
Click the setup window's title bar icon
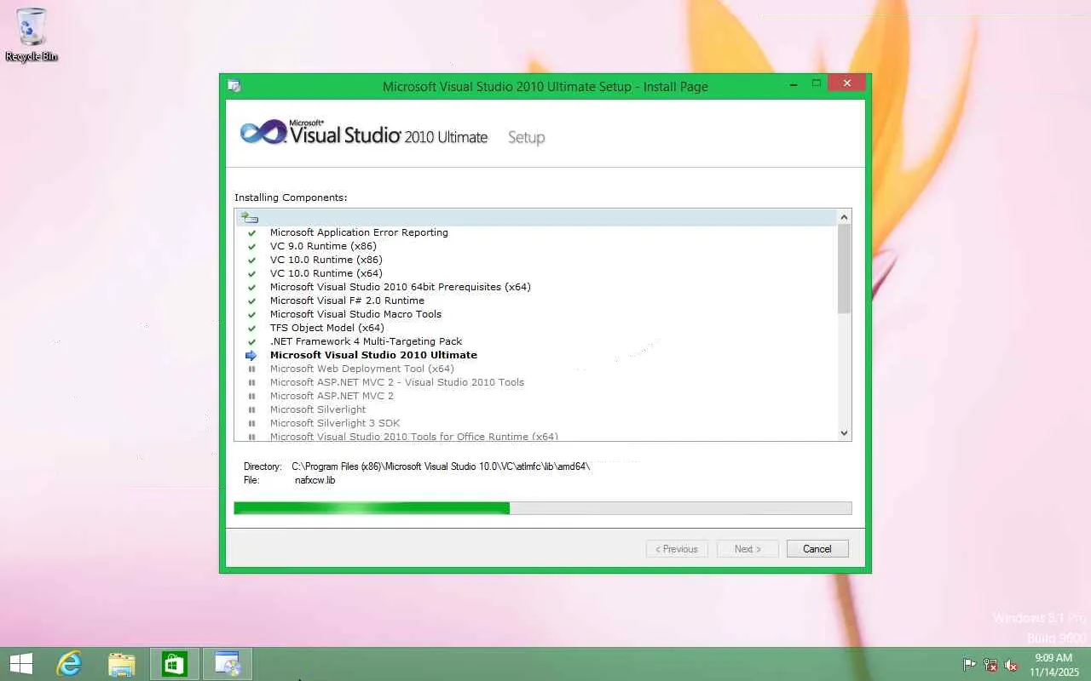click(234, 85)
